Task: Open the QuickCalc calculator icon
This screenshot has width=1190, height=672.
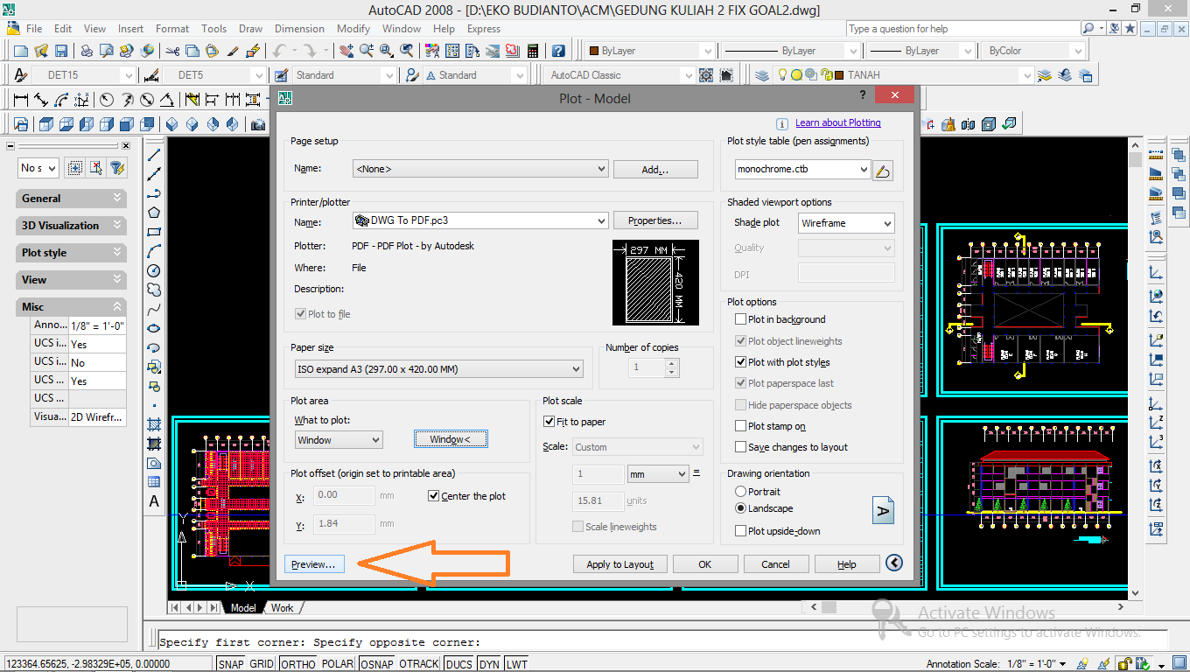Action: point(532,52)
